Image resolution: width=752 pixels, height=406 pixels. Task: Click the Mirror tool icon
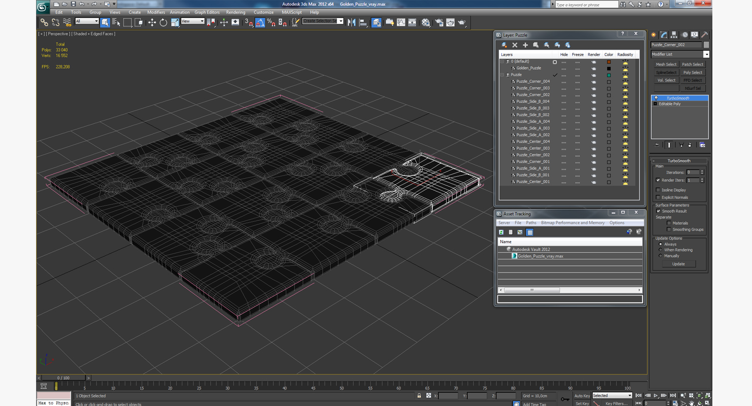pos(352,22)
